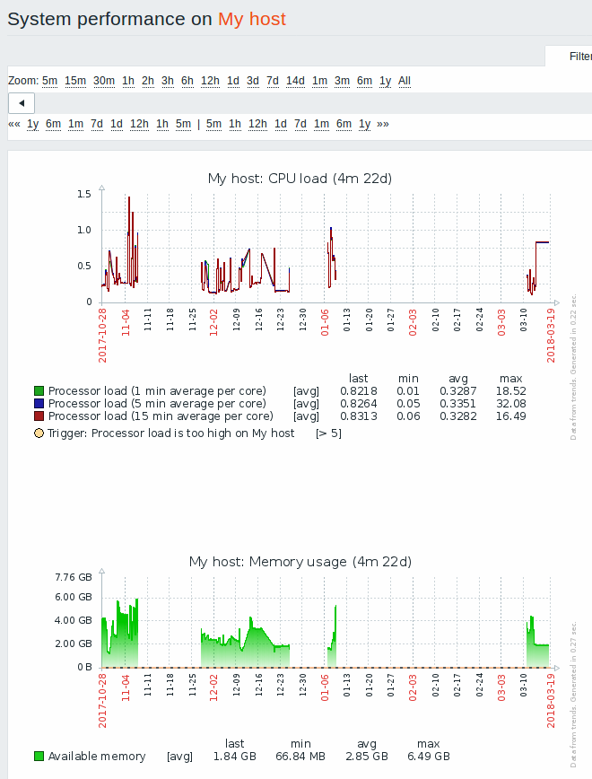Click the CPU load graph title
Screen dimensions: 592x779
pyautogui.click(x=300, y=179)
